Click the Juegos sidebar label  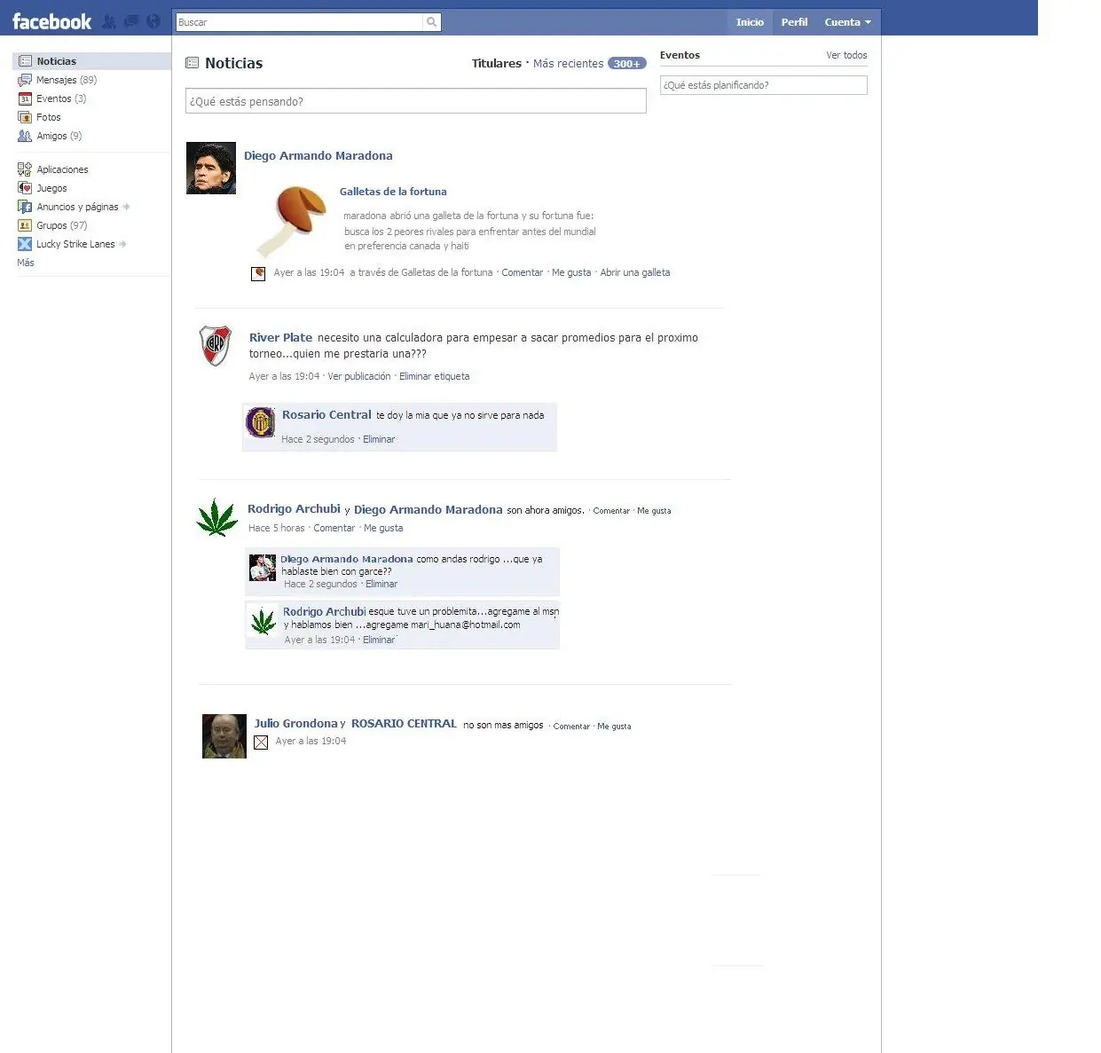(51, 188)
